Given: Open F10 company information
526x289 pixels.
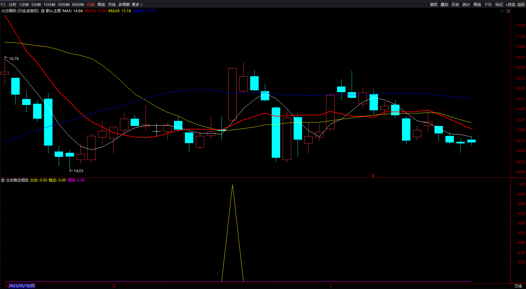Looking at the screenshot, I should pos(488,4).
